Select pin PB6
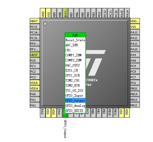153x142 pixels. coord(76,13)
